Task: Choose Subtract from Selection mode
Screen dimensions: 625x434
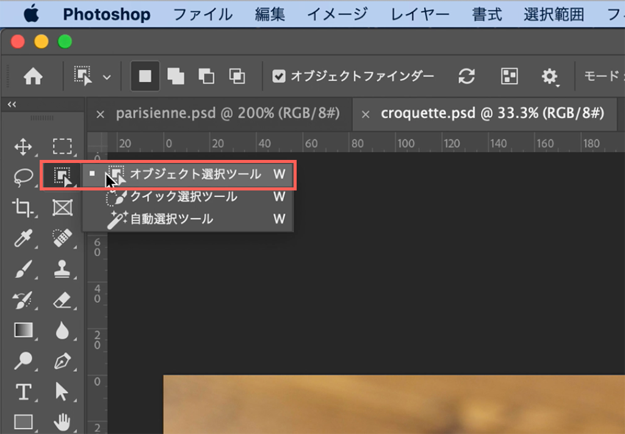Action: (x=206, y=76)
